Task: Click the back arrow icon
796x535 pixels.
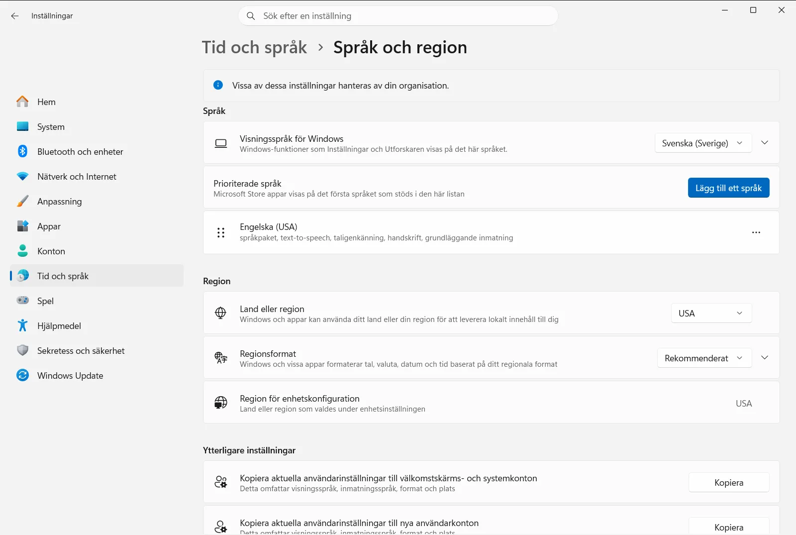Action: (x=15, y=16)
